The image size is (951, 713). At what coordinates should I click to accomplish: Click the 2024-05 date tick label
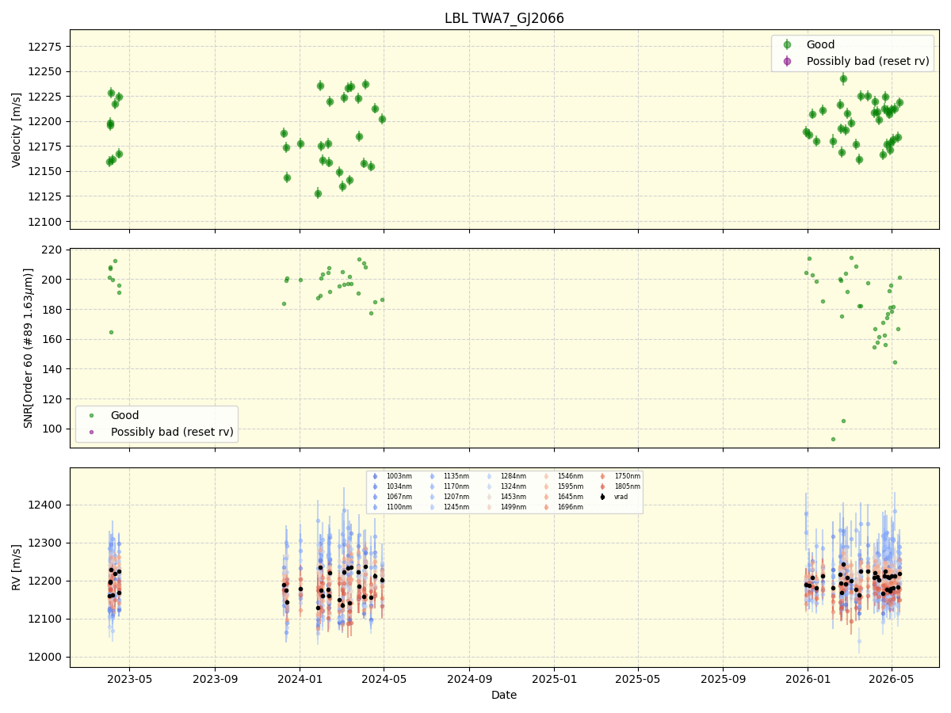(x=384, y=678)
